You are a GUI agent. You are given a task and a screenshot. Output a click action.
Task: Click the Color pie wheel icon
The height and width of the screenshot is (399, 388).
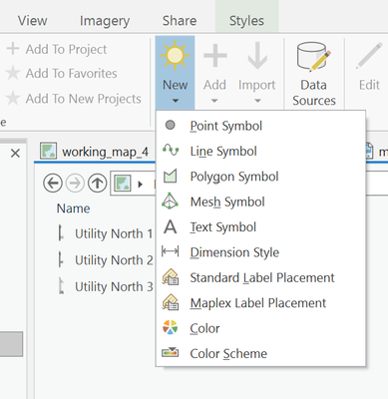click(171, 327)
